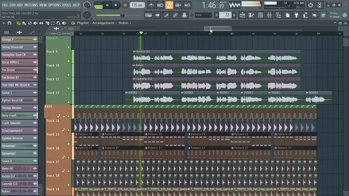Viewport: 349px width, 196px height.
Task: Open the Playlist options arrow menu
Action: click(4, 23)
